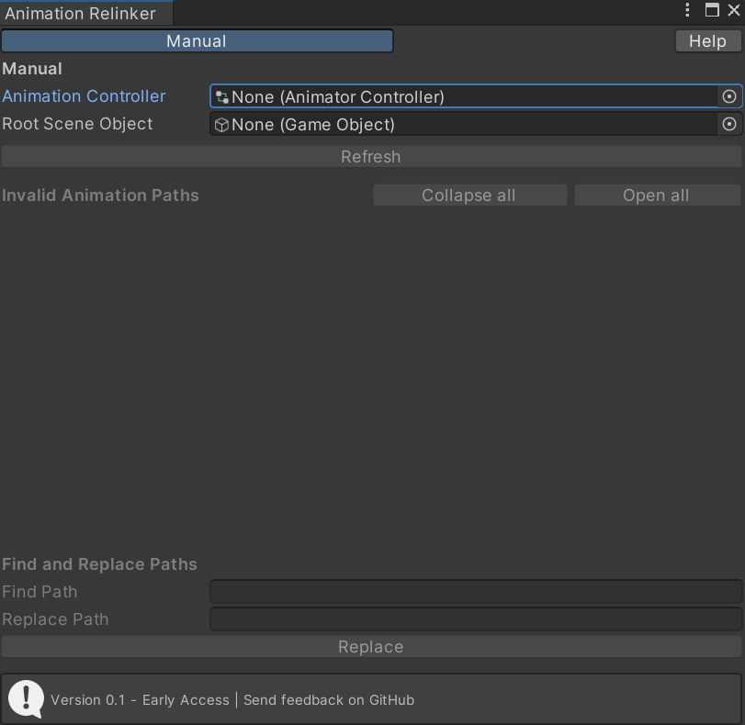745x725 pixels.
Task: Click the Find Path label
Action: pos(40,592)
